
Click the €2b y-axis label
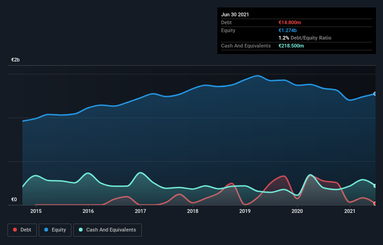(16, 60)
